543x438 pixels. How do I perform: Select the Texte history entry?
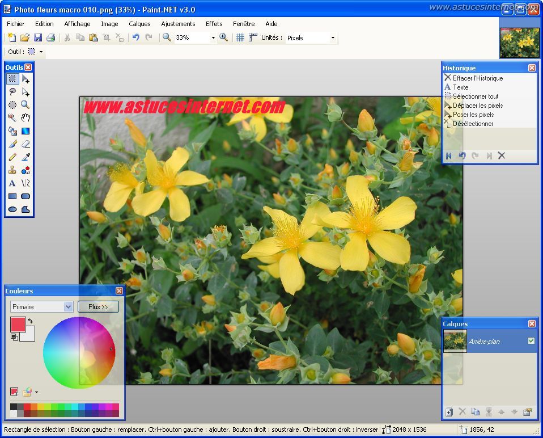490,87
